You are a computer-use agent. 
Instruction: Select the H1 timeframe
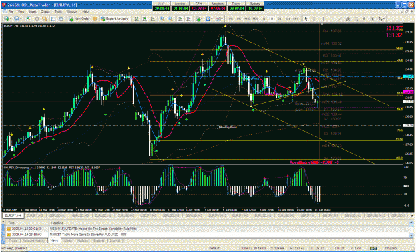[263, 19]
